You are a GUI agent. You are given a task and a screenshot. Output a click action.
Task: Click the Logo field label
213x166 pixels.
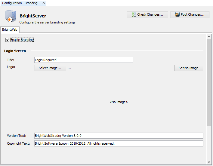click(x=11, y=67)
